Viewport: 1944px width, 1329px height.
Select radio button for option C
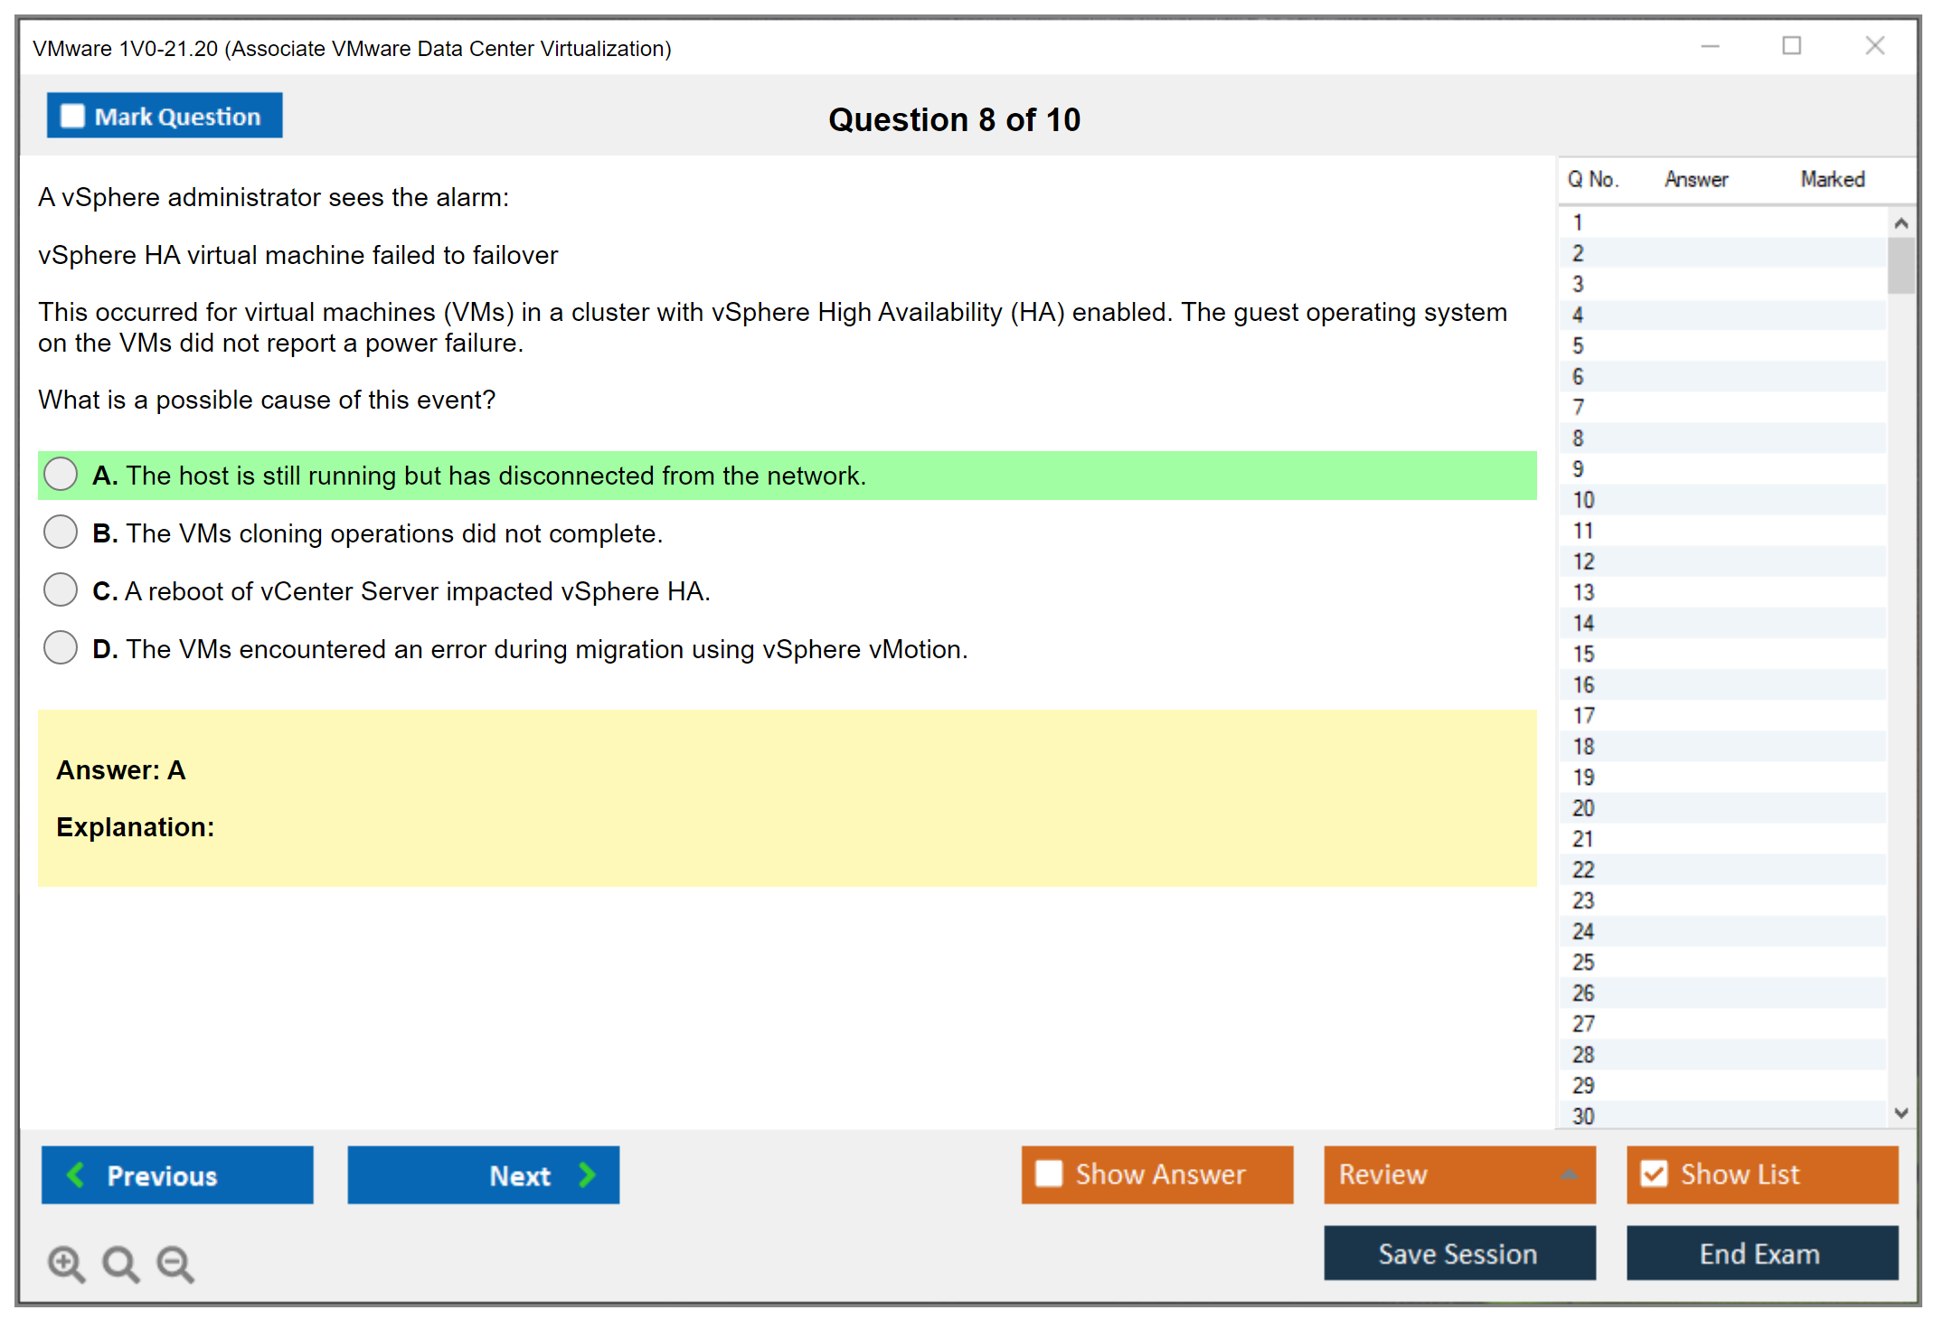[x=61, y=589]
